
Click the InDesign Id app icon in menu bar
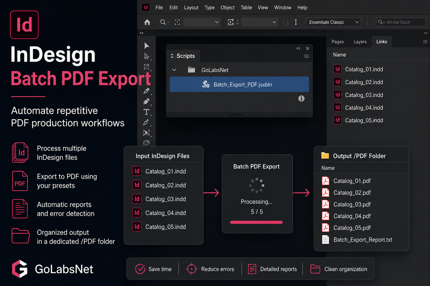pyautogui.click(x=146, y=7)
